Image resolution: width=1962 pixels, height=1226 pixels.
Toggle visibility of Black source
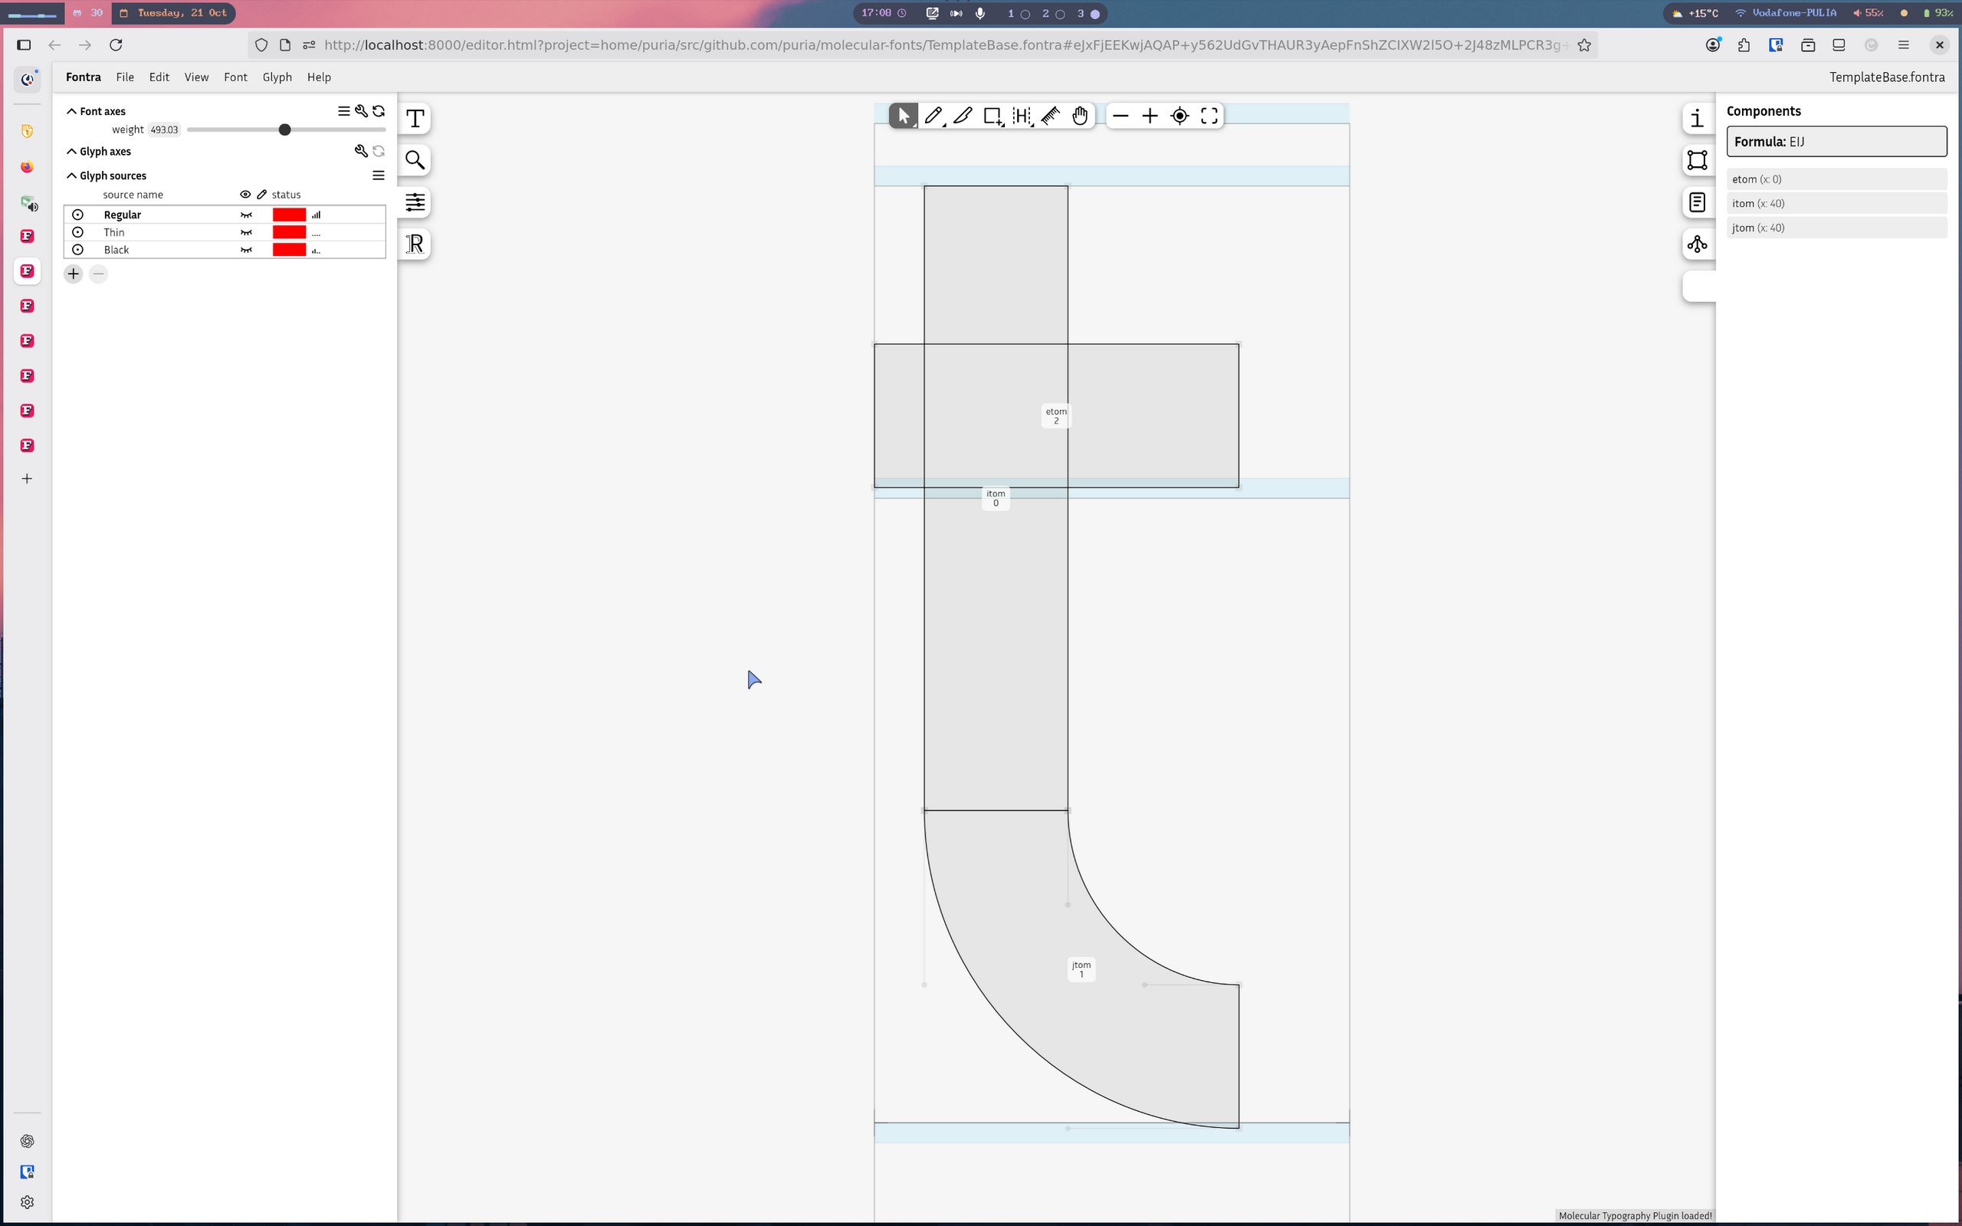247,250
